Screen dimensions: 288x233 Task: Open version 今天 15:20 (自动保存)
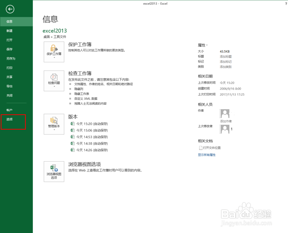point(92,124)
